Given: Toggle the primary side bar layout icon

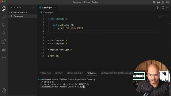Looking at the screenshot, I should click(155, 2).
